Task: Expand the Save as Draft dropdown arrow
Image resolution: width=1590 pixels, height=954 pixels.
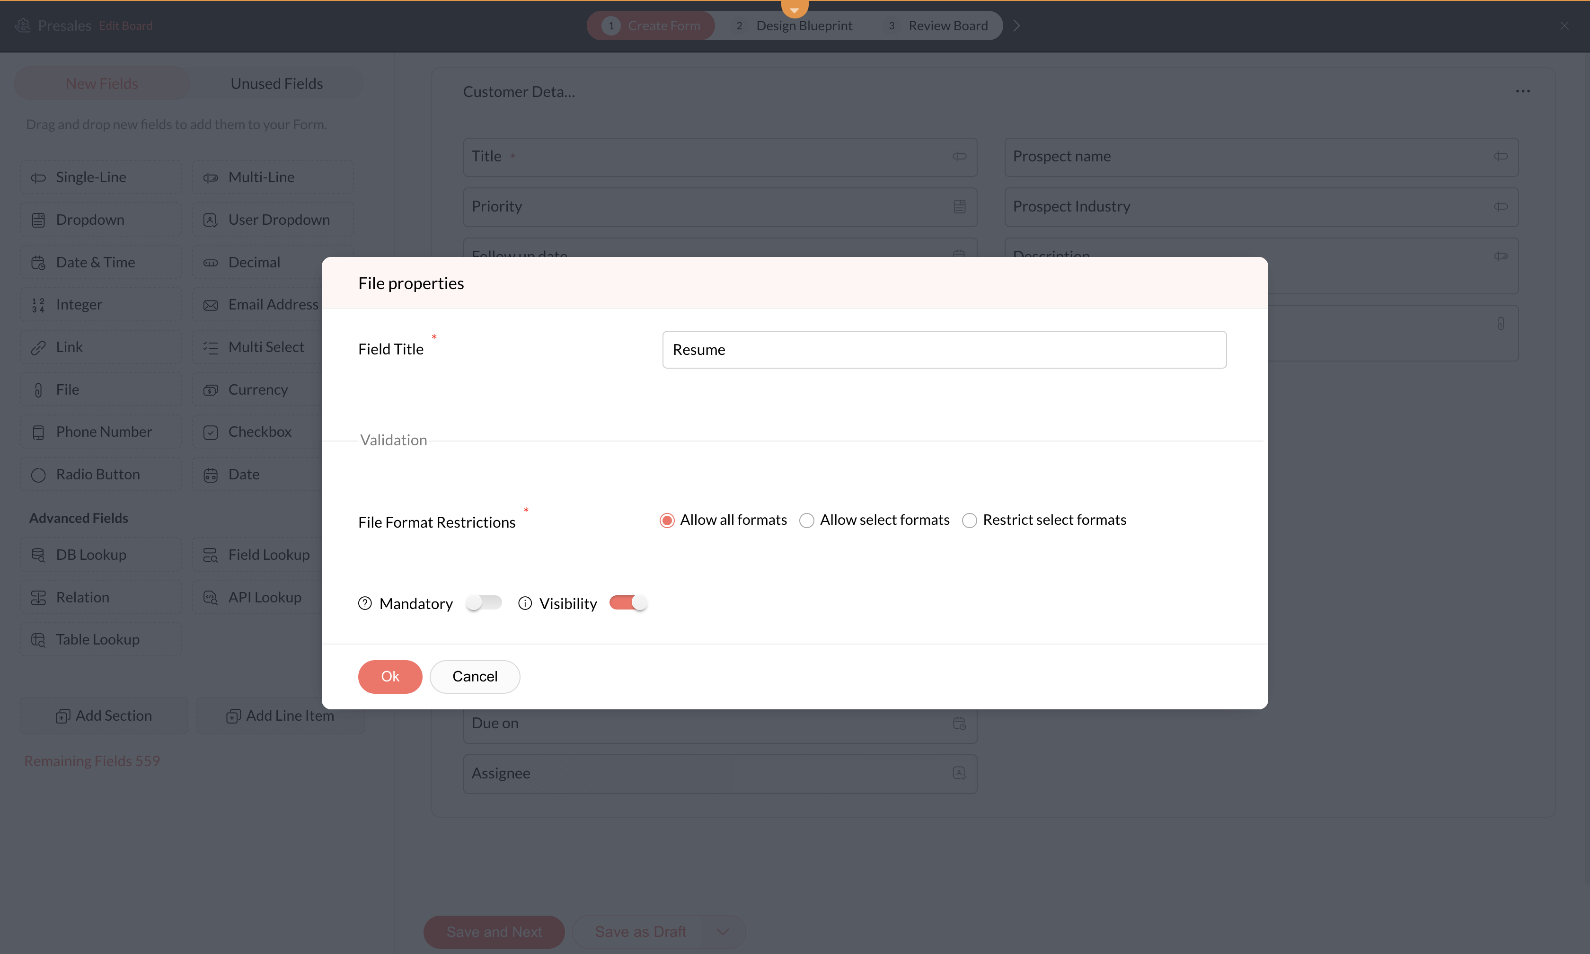Action: pos(723,931)
